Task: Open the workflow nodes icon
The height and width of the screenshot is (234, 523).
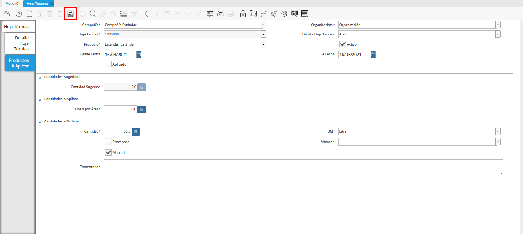Action: click(264, 14)
